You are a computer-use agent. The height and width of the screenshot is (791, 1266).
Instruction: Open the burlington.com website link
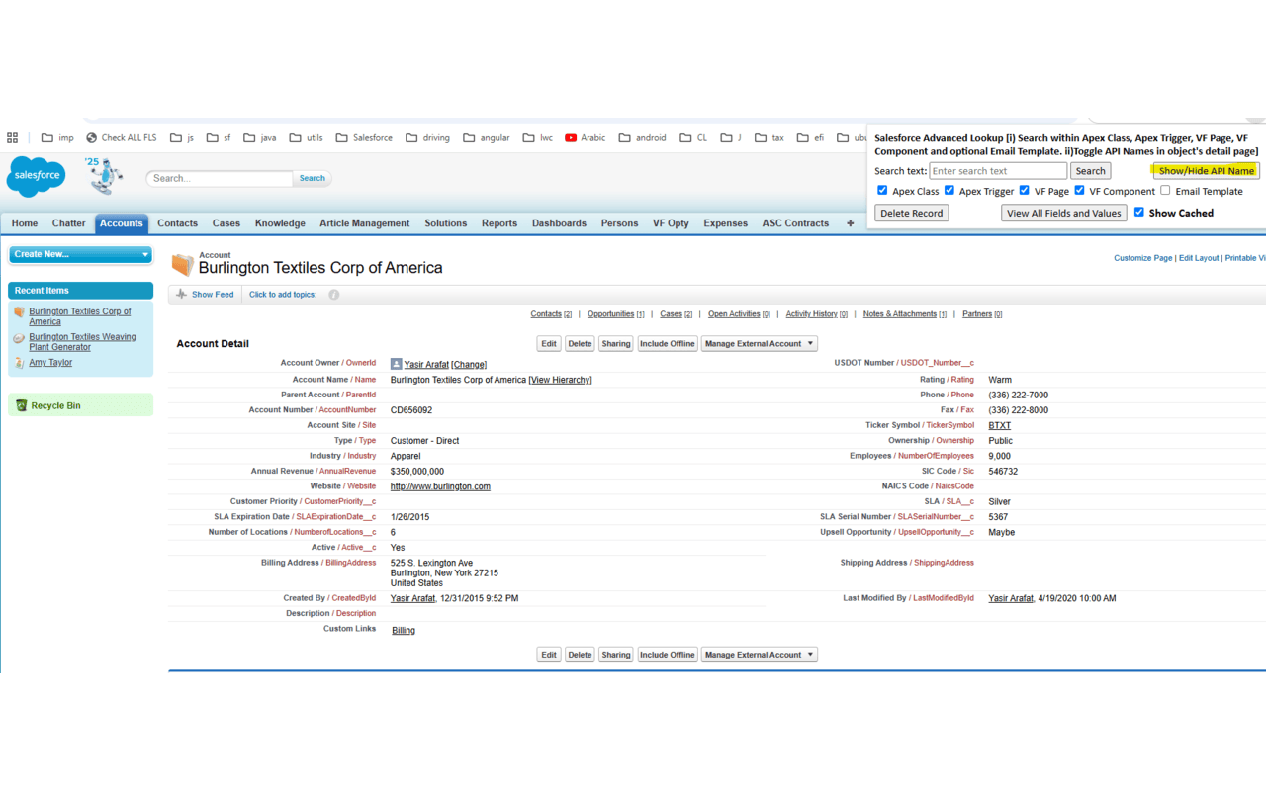click(x=440, y=485)
